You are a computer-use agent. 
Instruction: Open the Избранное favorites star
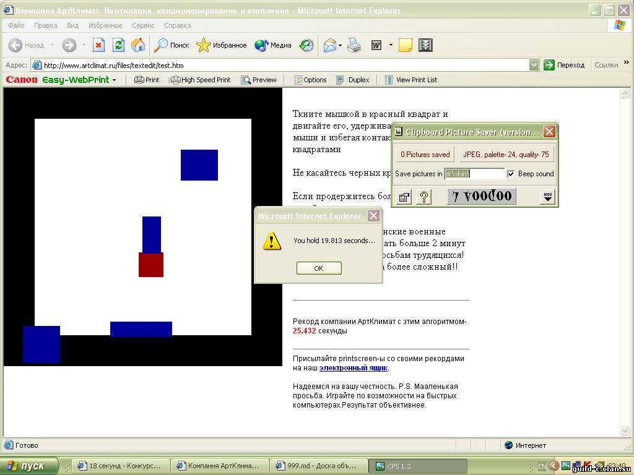tap(221, 45)
